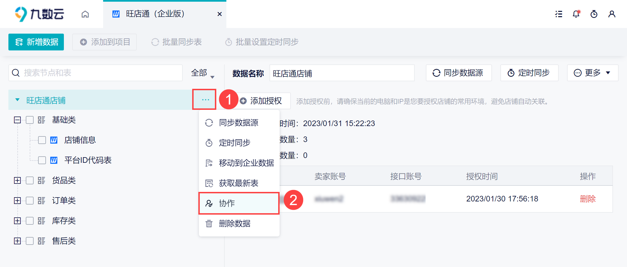Focus the 搜索节点和表 search field
The height and width of the screenshot is (267, 627).
tap(101, 73)
